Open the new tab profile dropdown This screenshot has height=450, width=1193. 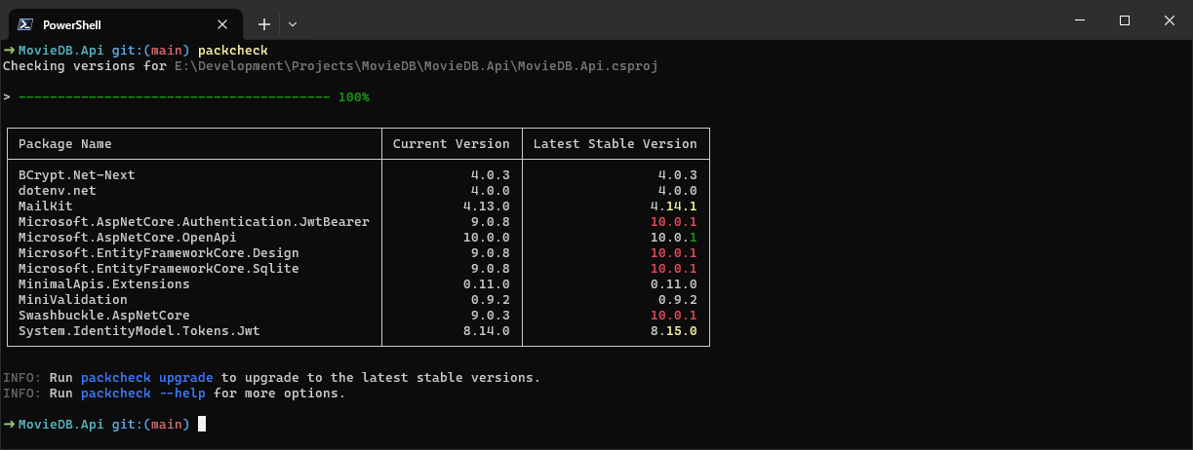pyautogui.click(x=293, y=24)
